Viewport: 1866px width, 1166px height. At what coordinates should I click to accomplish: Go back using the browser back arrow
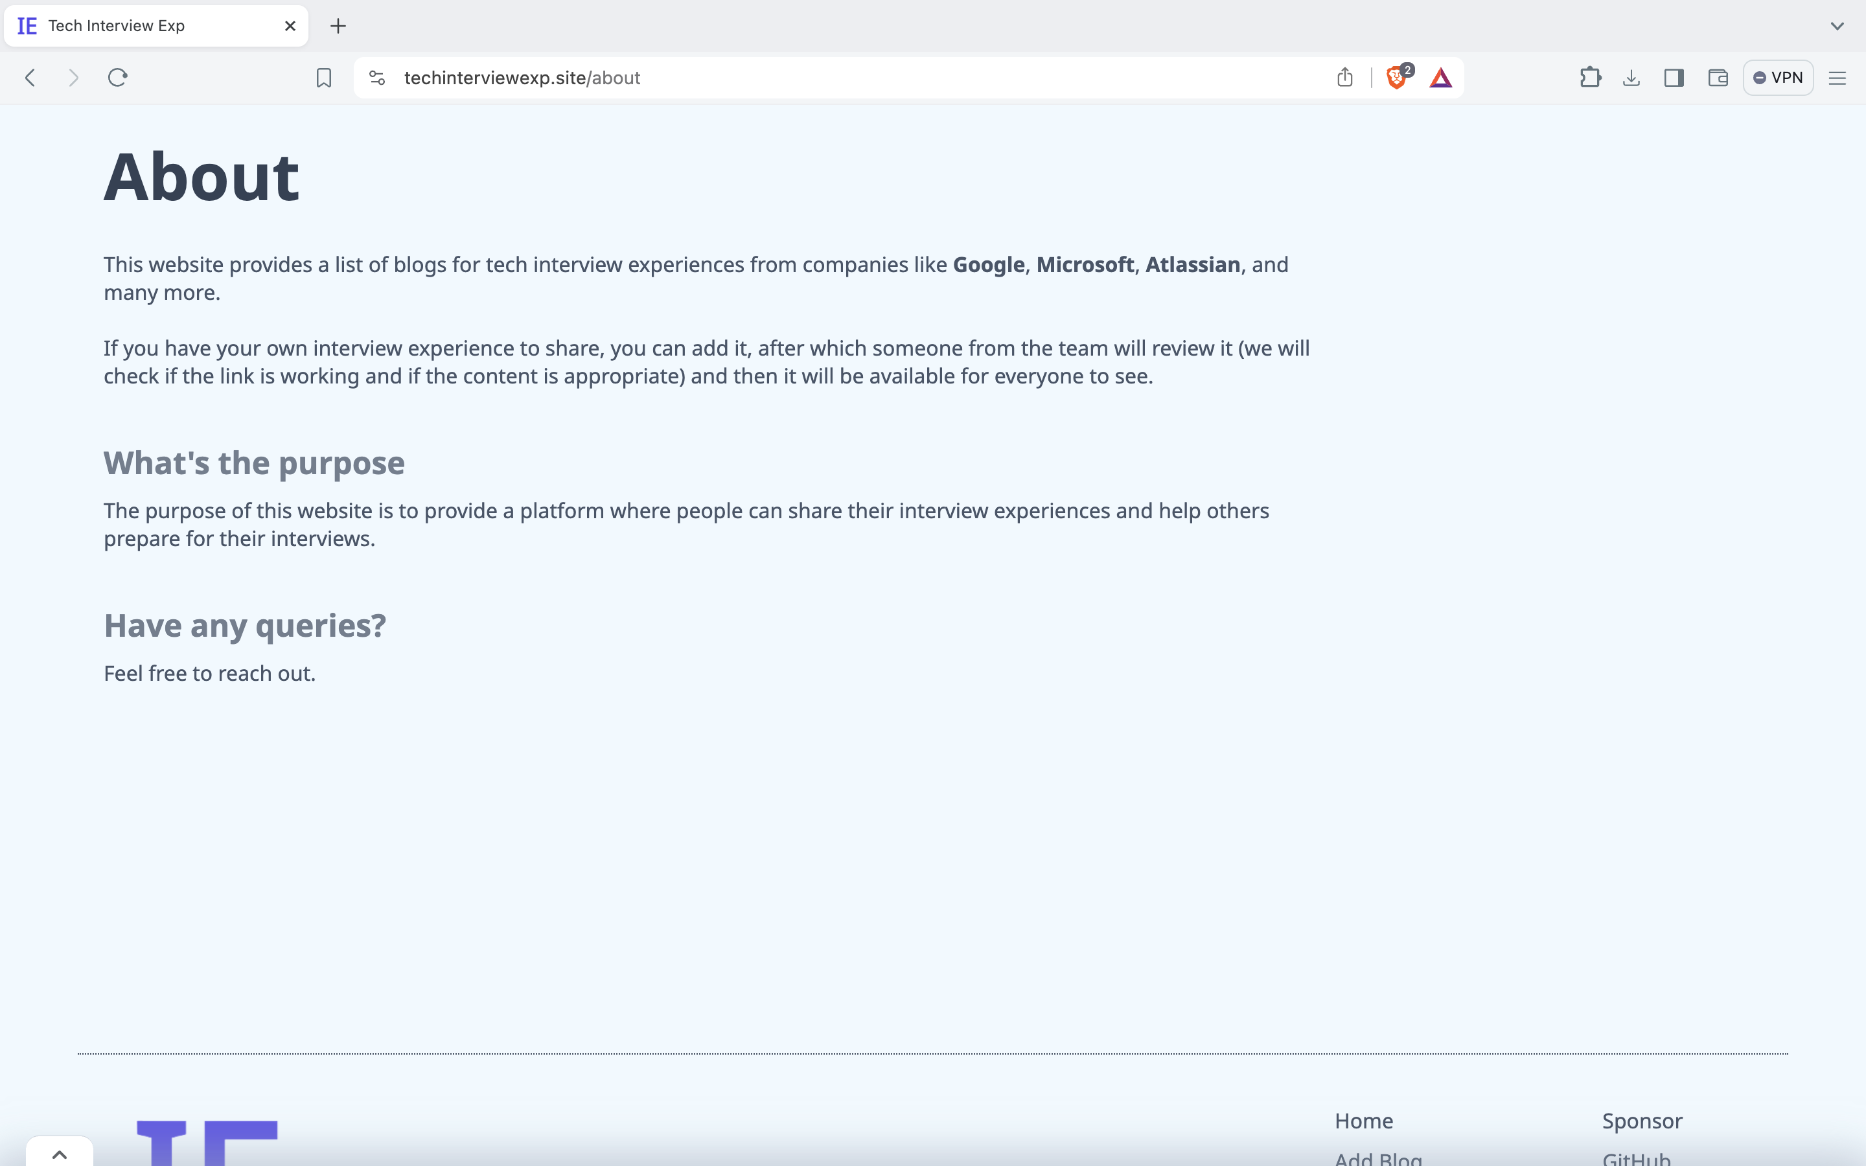coord(30,78)
